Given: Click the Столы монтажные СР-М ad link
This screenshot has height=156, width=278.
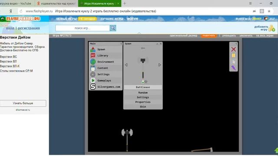Looking at the screenshot, I should [17, 71].
